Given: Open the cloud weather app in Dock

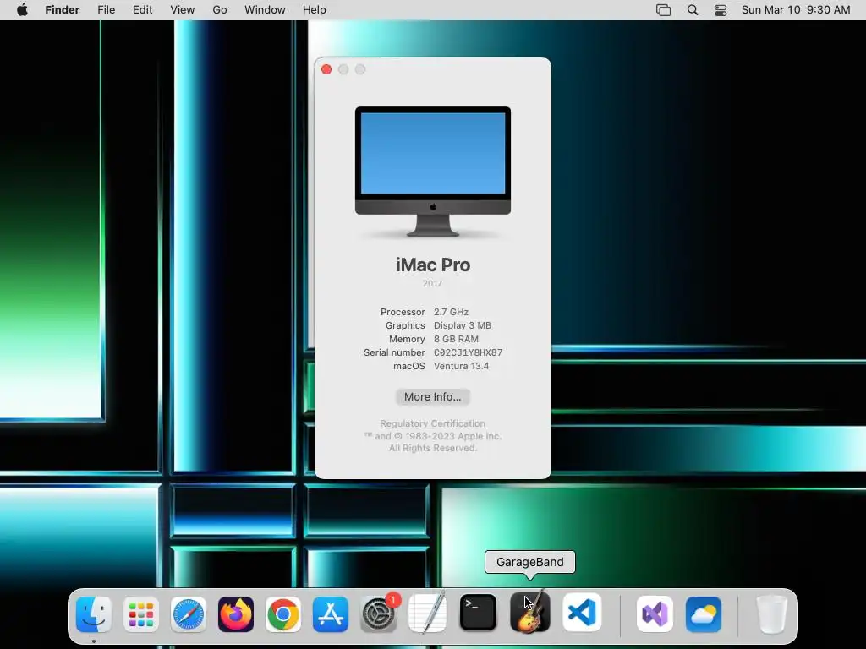Looking at the screenshot, I should (703, 614).
